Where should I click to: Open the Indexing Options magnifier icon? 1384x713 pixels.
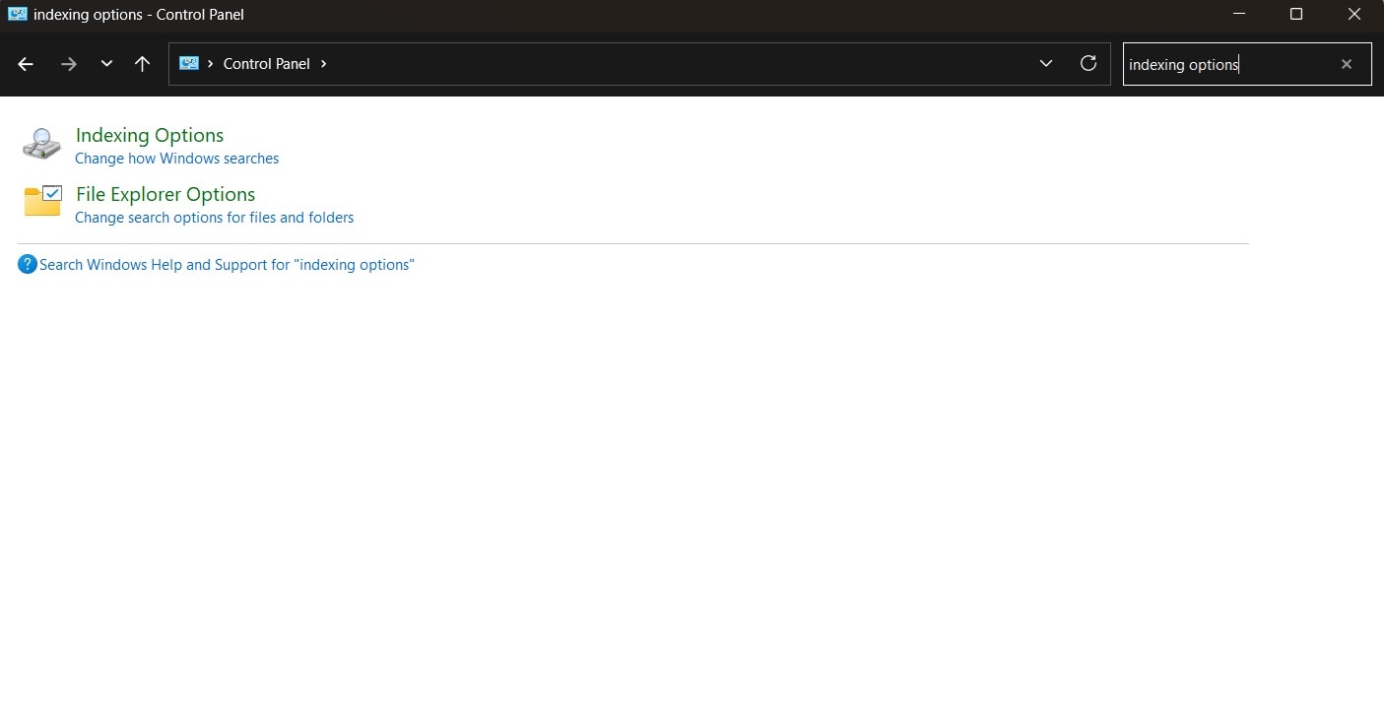(x=41, y=144)
